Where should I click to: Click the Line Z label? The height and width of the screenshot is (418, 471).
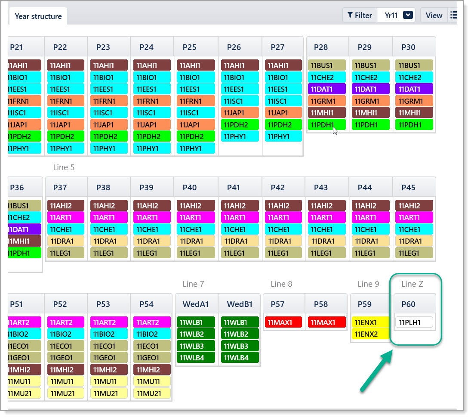[412, 284]
